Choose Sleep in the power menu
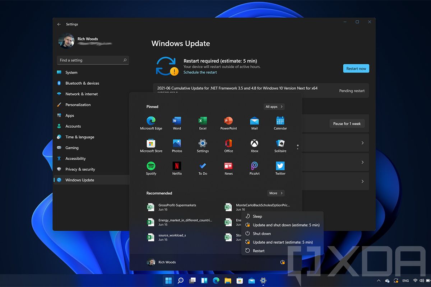Viewport: 431px width, 287px height. point(257,216)
